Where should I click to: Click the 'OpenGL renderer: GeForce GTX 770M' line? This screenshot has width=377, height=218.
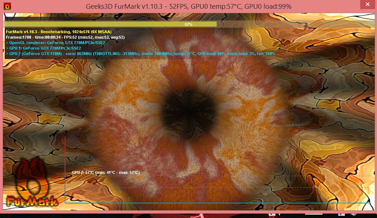point(55,43)
